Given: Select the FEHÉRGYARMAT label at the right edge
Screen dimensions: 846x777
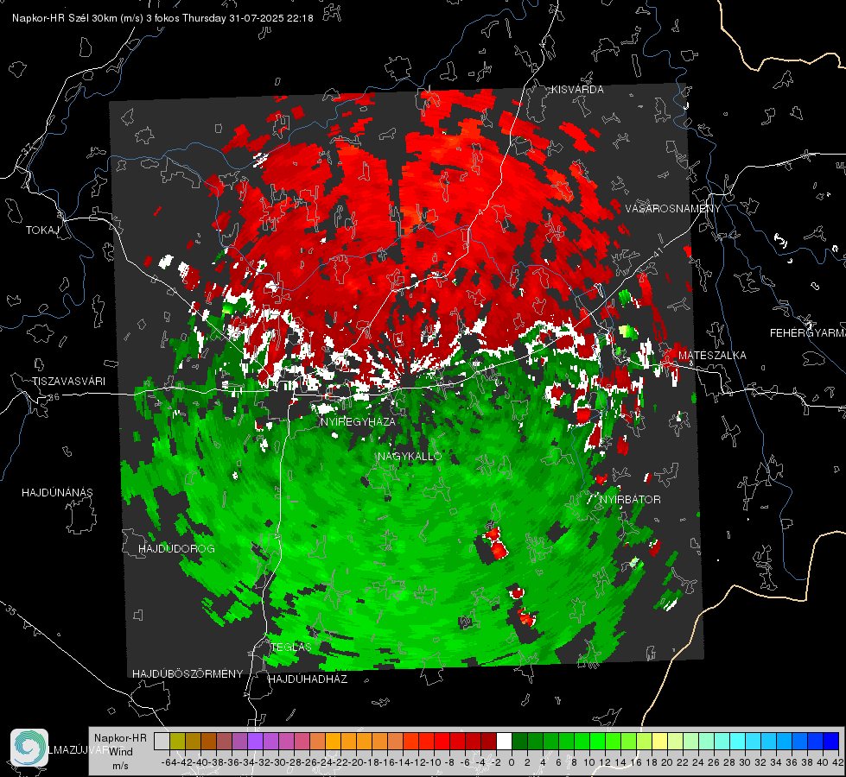Looking at the screenshot, I should [x=807, y=333].
